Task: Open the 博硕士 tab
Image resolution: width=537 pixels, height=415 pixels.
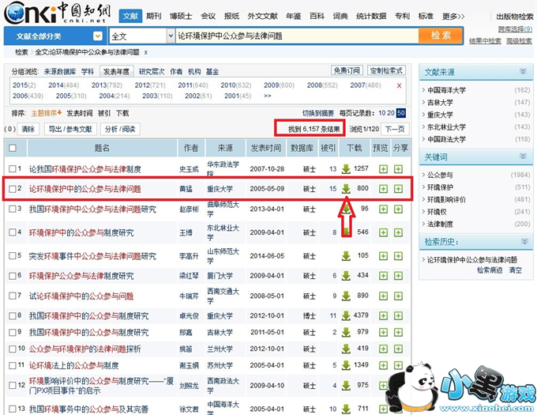Action: [x=180, y=16]
